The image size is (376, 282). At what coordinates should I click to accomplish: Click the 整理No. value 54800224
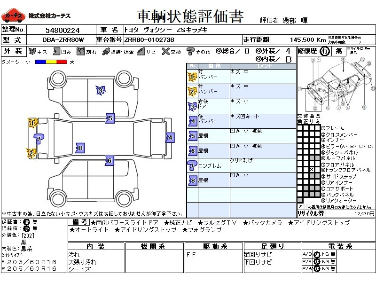63,30
